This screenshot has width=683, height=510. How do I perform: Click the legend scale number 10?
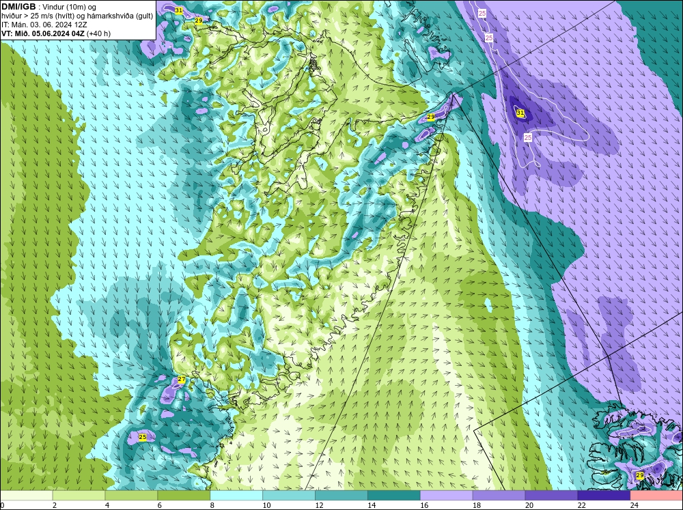pos(266,505)
